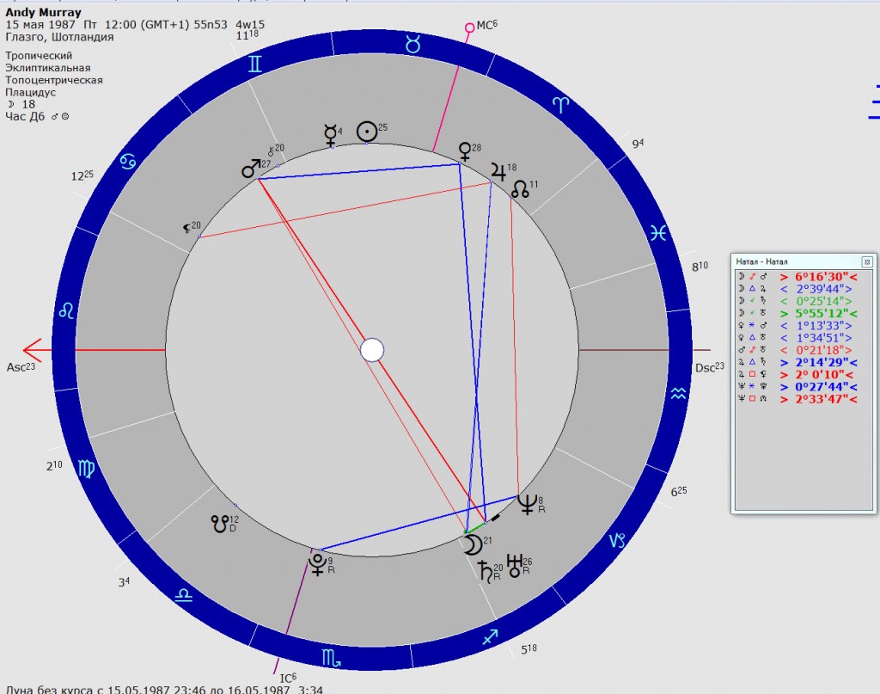Viewport: 880px width, 694px height.
Task: Click the Pisces sign on the zodiac ring
Action: [658, 232]
